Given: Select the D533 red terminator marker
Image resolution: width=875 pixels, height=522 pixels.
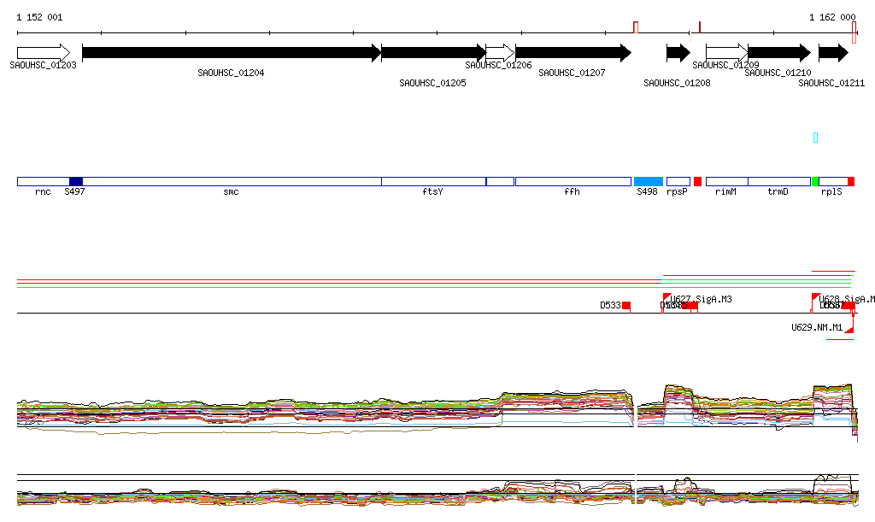Looking at the screenshot, I should click(626, 305).
